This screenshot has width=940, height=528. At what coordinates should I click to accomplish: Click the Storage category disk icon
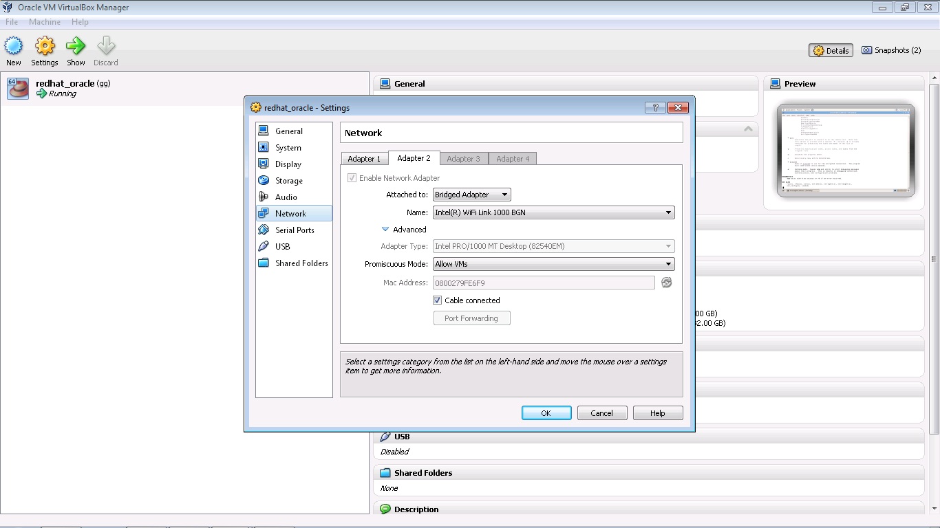(x=264, y=180)
